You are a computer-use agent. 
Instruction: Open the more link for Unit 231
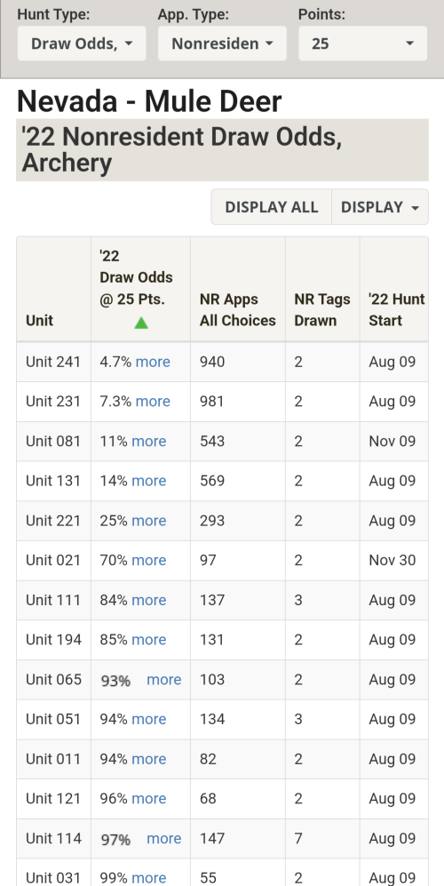point(153,401)
